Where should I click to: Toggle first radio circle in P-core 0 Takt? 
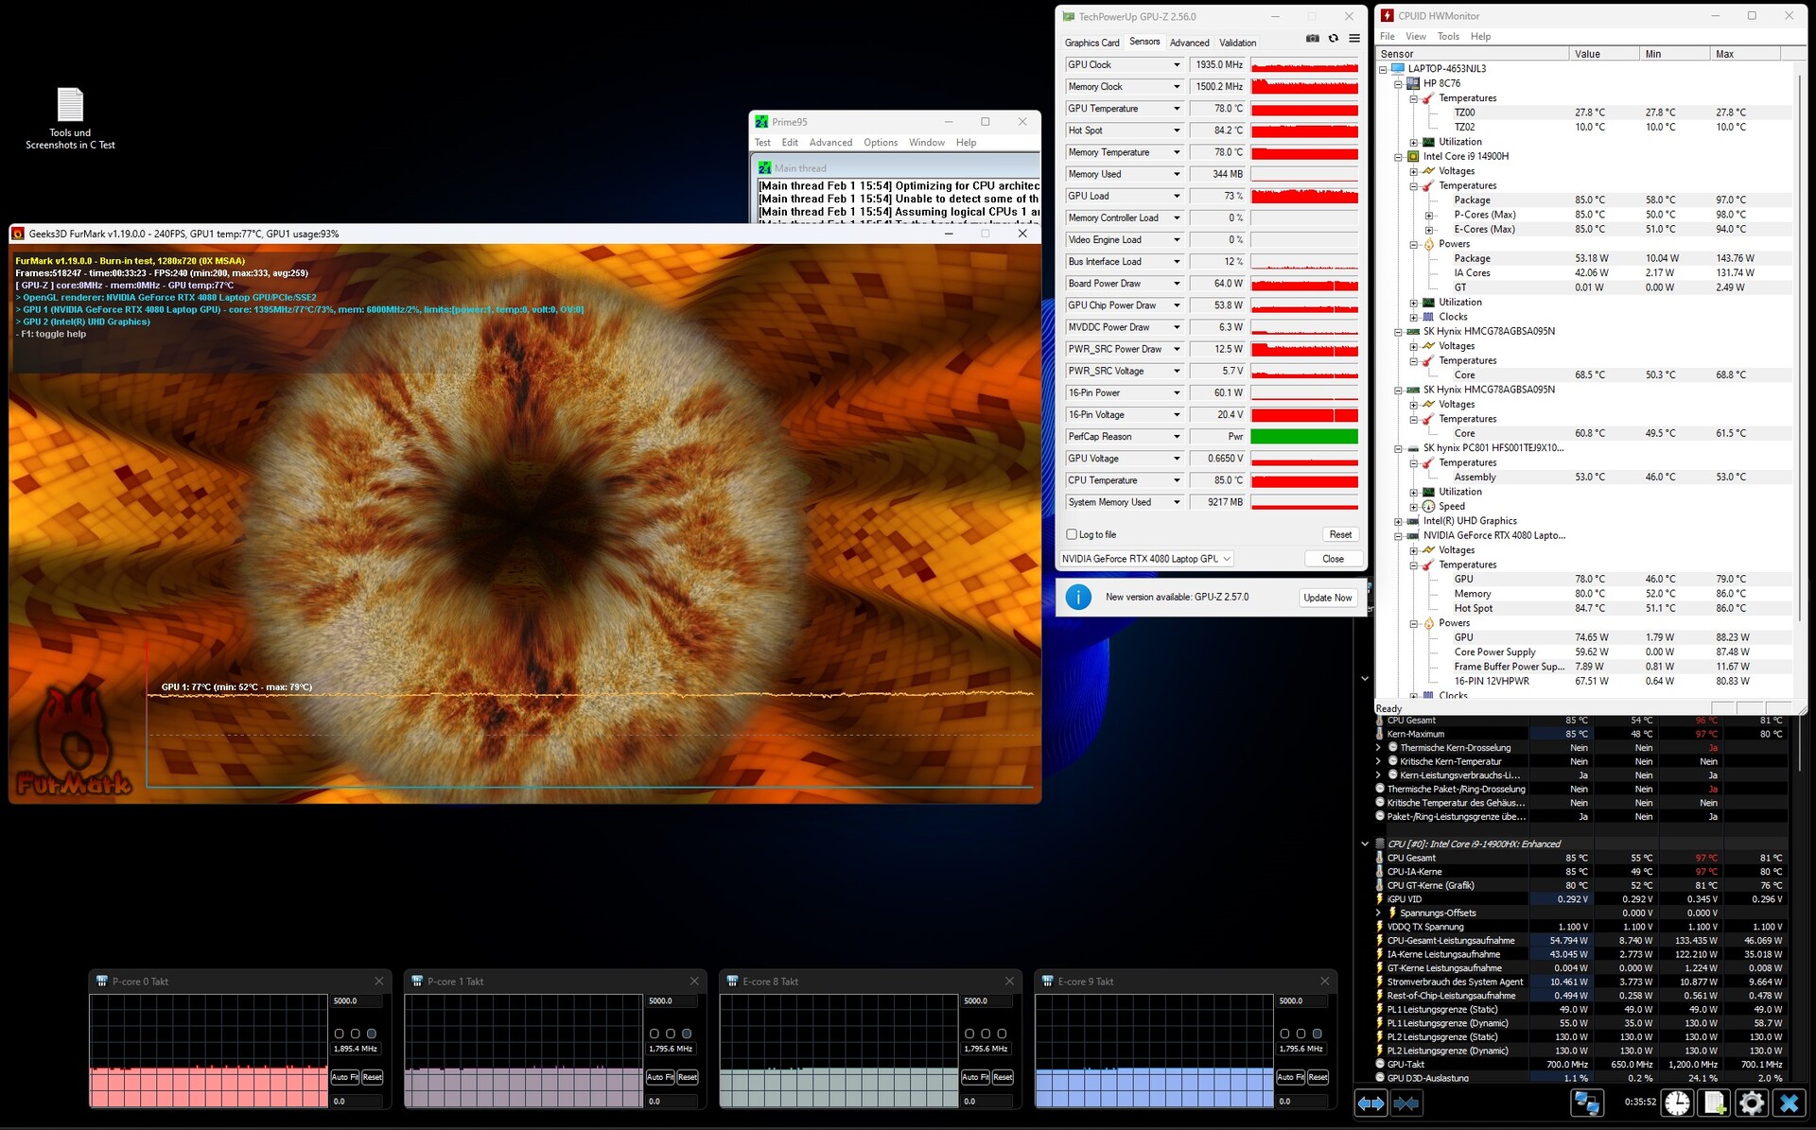(340, 1034)
